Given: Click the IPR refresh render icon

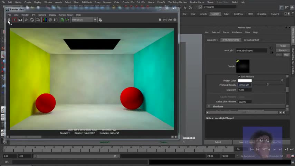Looking at the screenshot, I should point(32,20).
